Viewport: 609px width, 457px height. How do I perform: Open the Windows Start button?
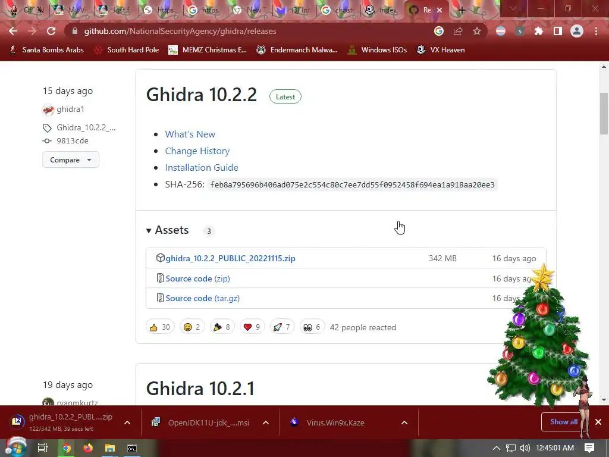15,448
